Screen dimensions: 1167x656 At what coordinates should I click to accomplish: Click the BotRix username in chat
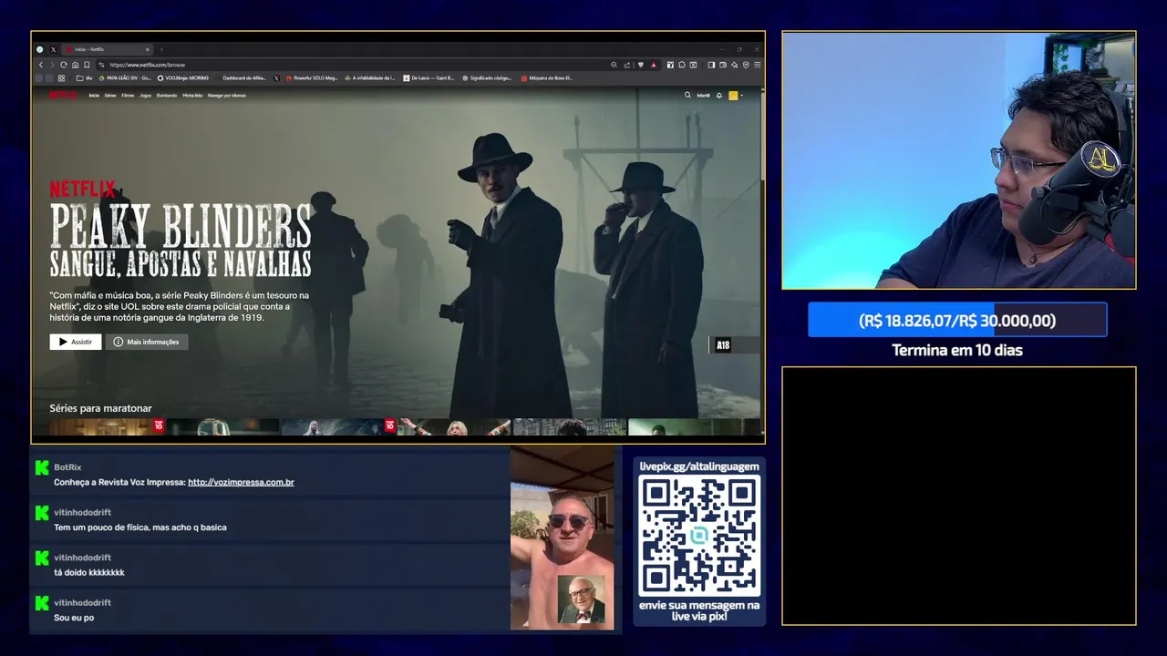point(67,467)
